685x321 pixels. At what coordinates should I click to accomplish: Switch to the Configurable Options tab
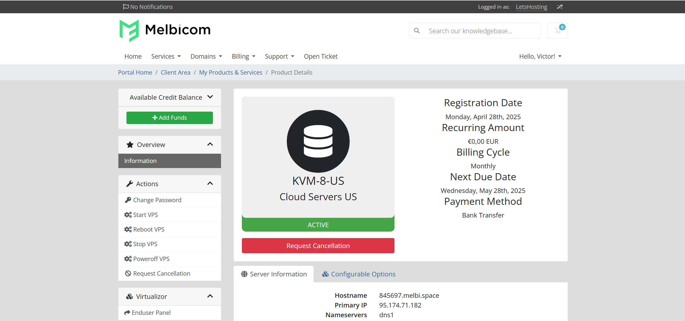pyautogui.click(x=359, y=274)
